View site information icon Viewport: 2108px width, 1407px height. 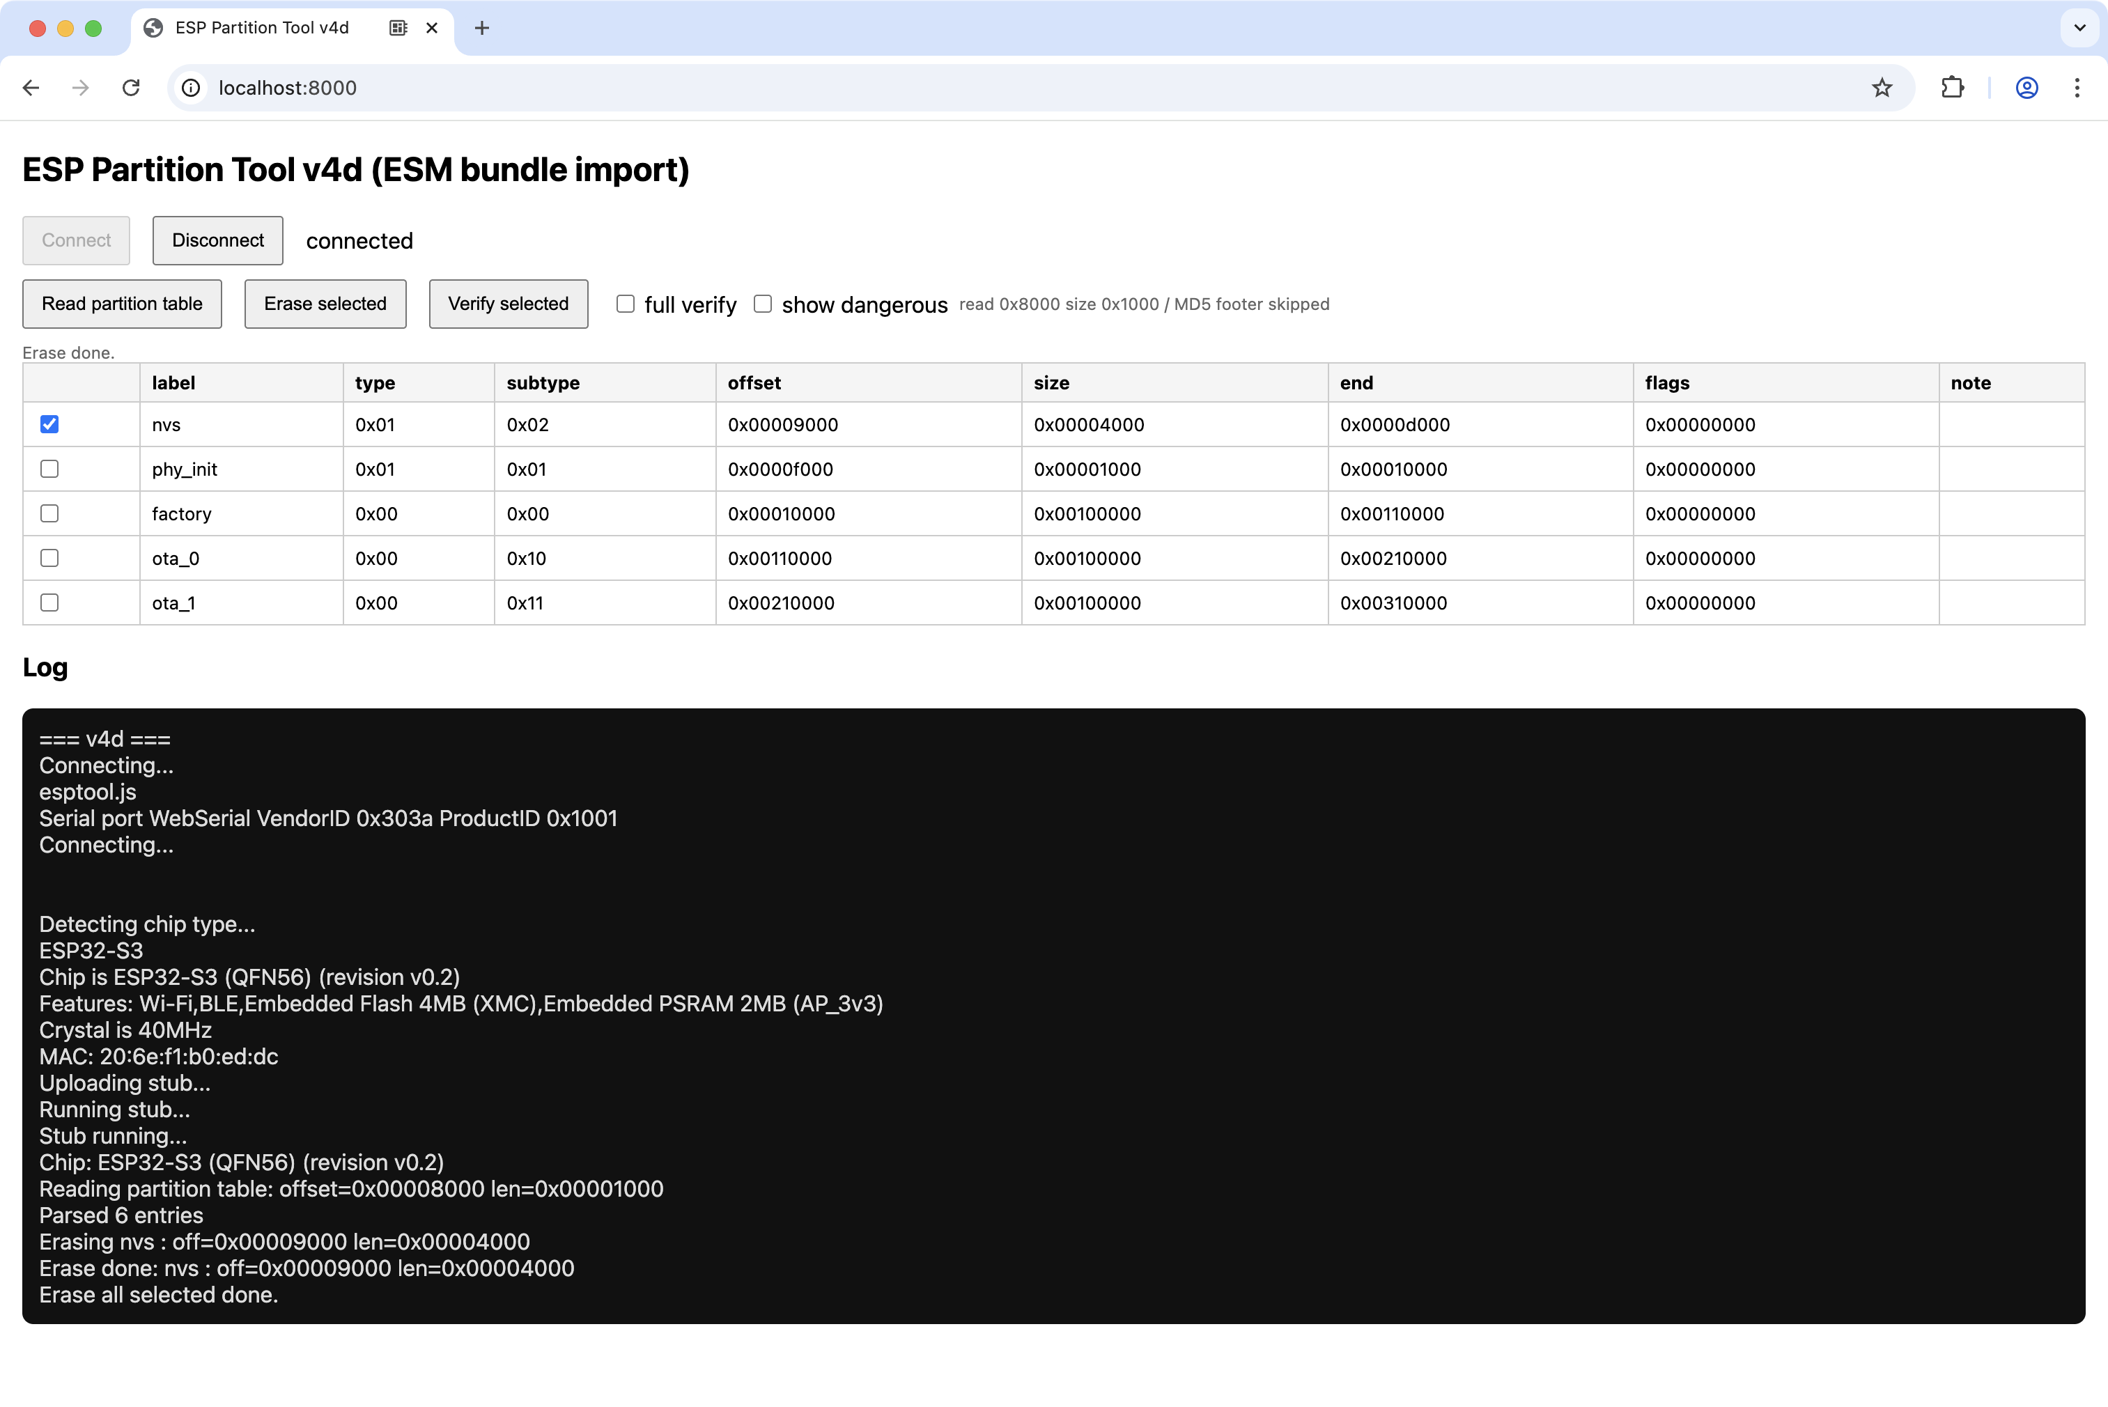pos(191,88)
